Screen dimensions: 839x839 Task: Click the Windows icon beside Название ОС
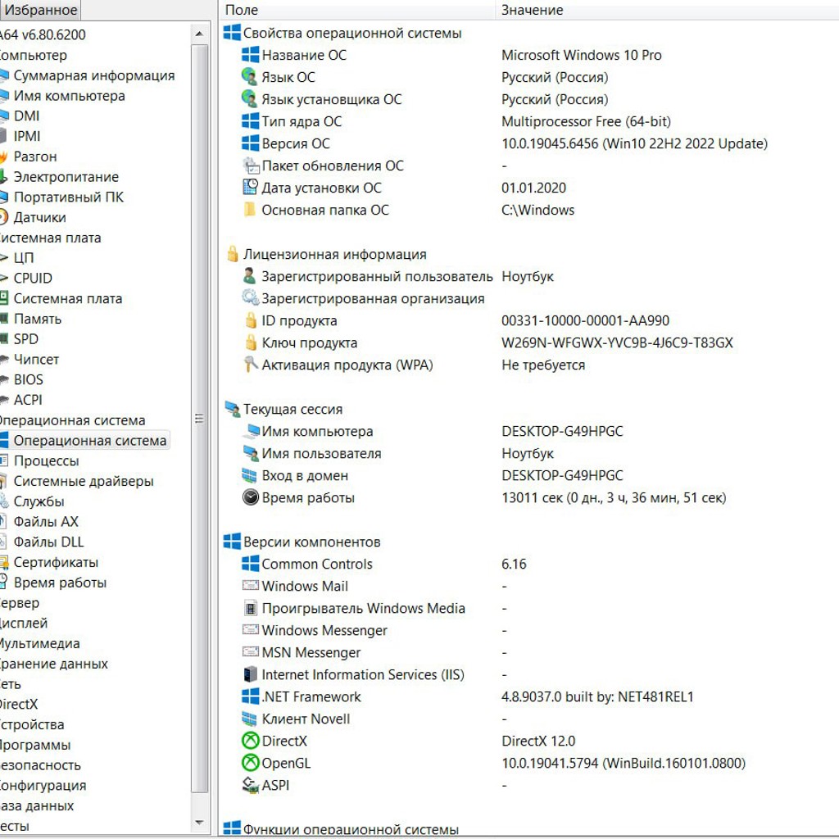click(251, 55)
